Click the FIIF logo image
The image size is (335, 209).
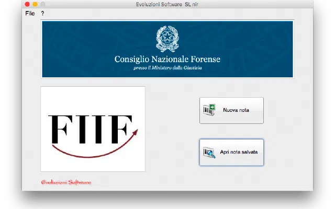(93, 129)
